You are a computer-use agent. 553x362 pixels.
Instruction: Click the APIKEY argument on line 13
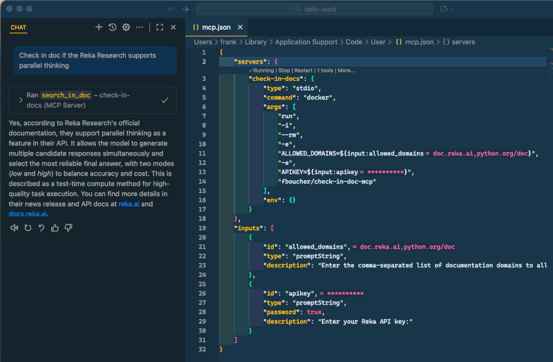(x=344, y=172)
